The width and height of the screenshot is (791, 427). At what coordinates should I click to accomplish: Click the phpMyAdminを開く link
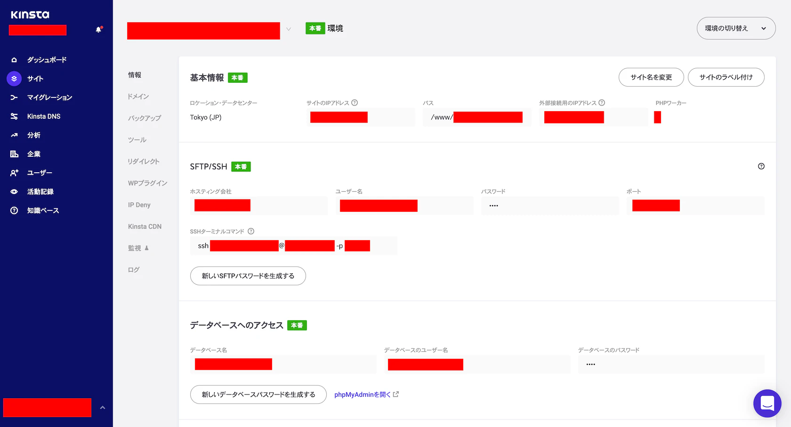[x=363, y=395]
